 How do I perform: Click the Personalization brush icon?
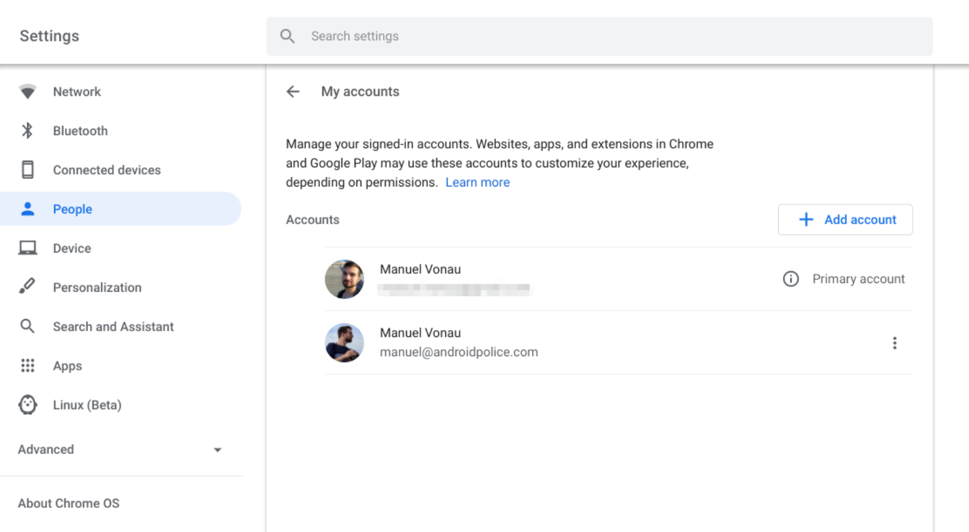[x=27, y=287]
